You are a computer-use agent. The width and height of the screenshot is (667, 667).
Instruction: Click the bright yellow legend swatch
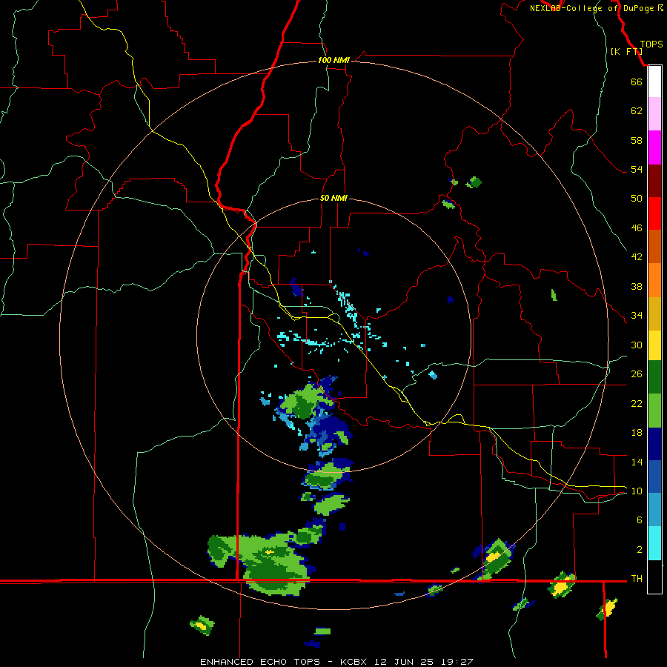tap(654, 345)
